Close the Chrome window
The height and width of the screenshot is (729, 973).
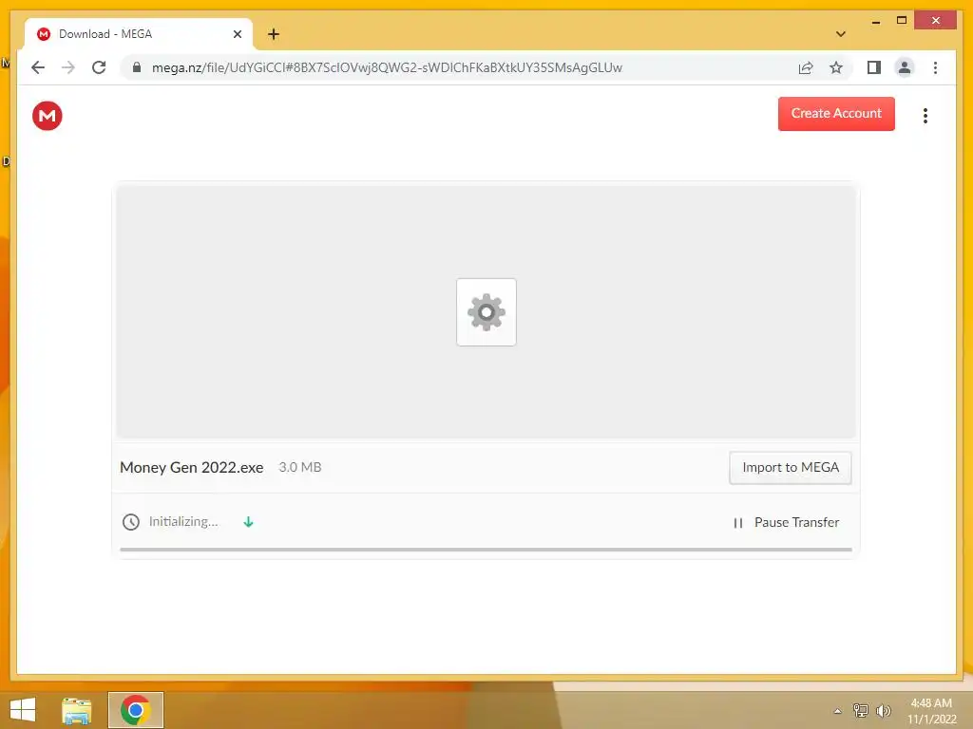pos(936,21)
